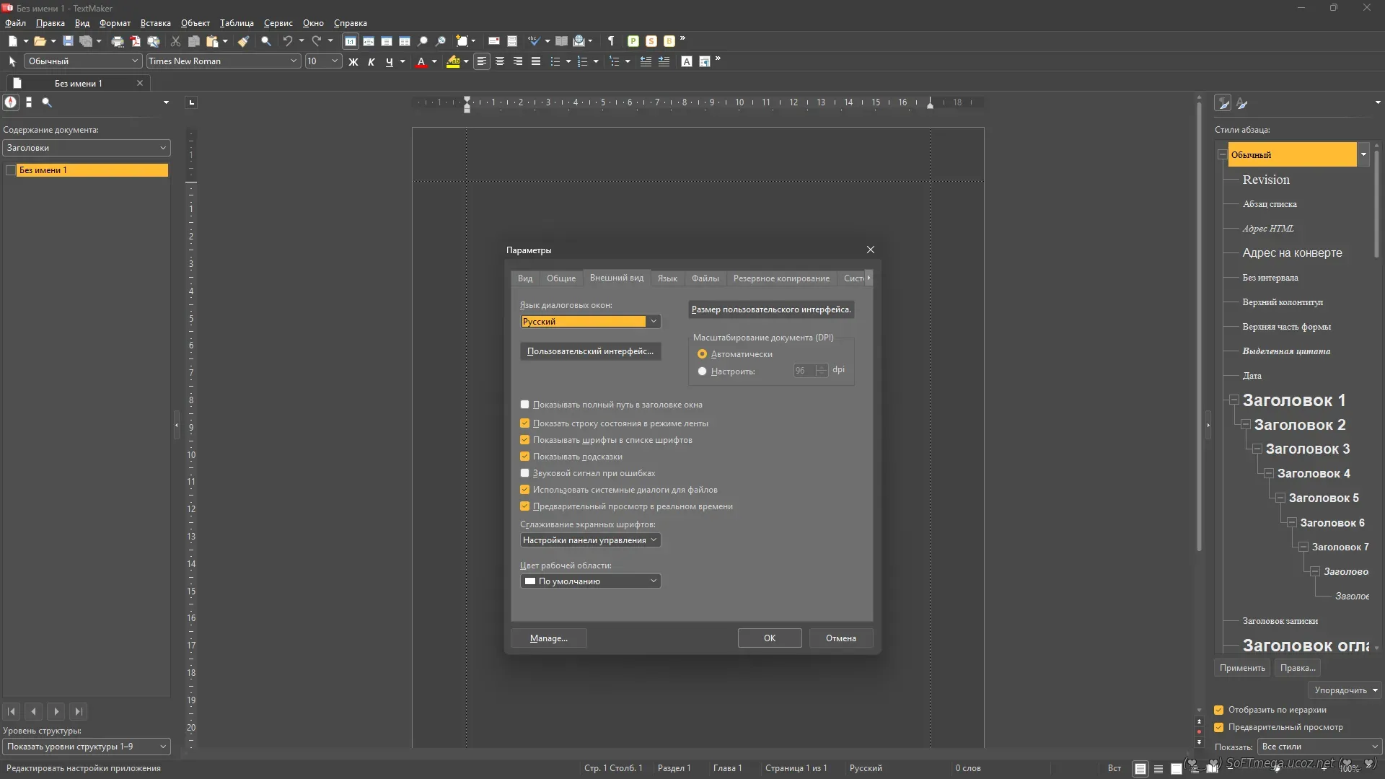
Task: Toggle bold formatting (Ж) button
Action: 353,62
